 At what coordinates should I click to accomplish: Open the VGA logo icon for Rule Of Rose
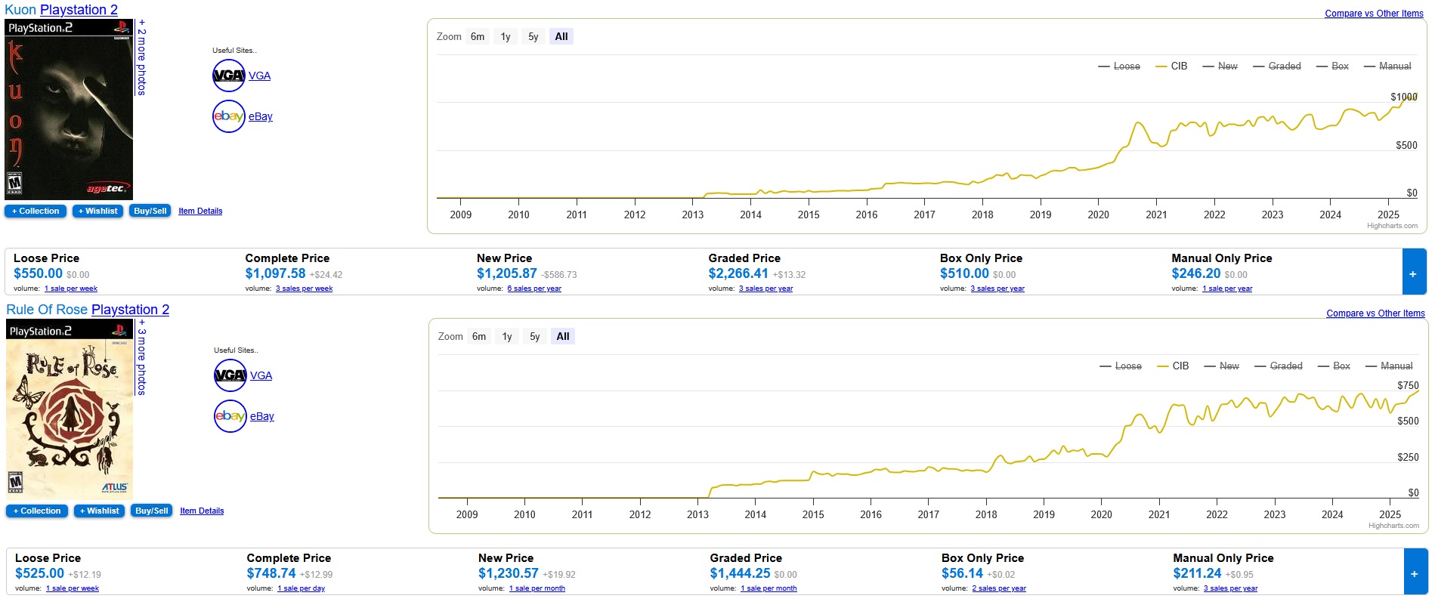[x=230, y=375]
